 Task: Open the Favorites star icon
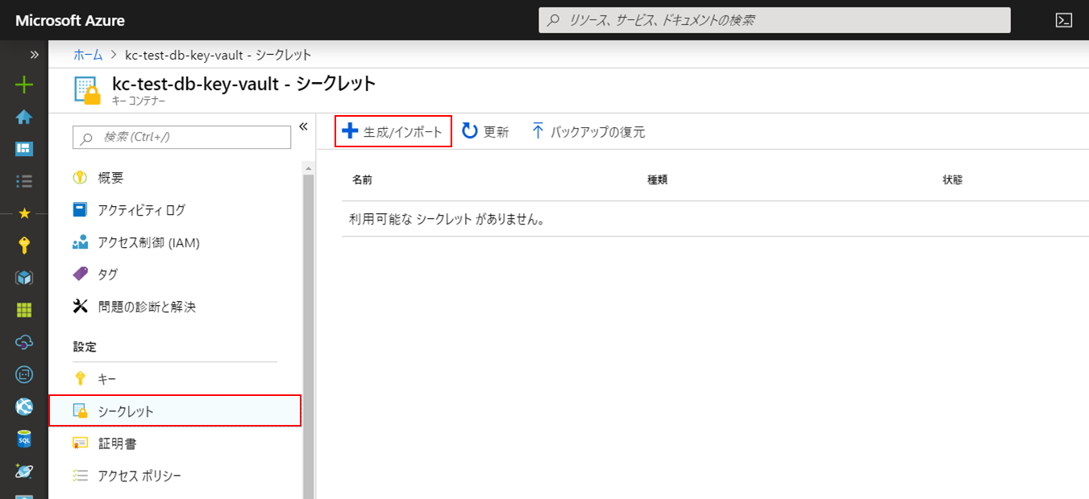coord(24,212)
